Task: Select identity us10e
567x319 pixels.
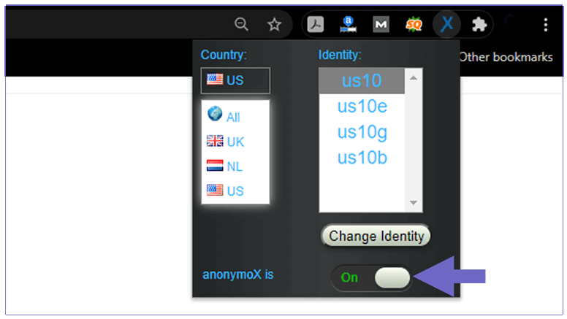Action: click(362, 107)
